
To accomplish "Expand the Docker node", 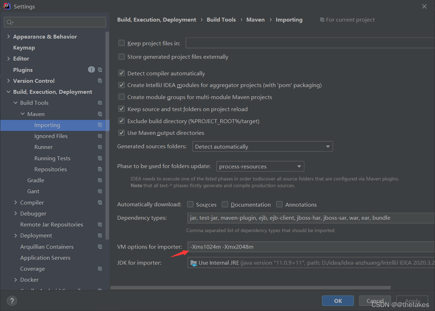I will [x=16, y=280].
